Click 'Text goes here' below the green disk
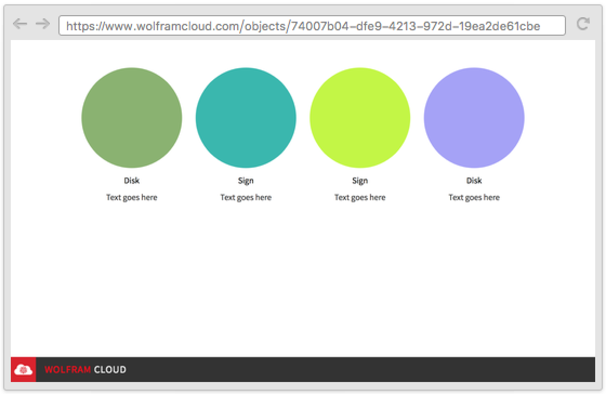Image resolution: width=606 pixels, height=395 pixels. coord(131,198)
